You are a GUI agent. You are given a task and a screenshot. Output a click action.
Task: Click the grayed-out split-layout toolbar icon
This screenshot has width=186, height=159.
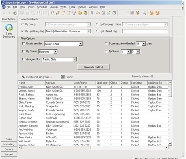point(45,13)
